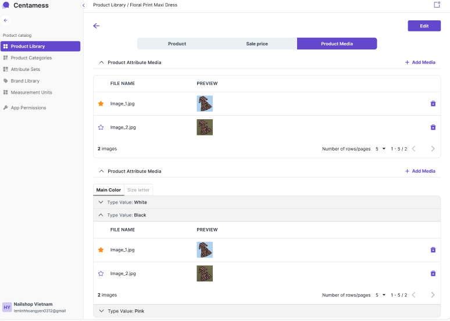The image size is (450, 321).
Task: Click the purple back arrow above the tabs
Action: 97,26
